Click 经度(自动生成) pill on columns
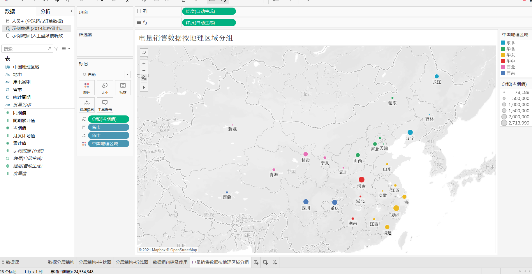 209,11
